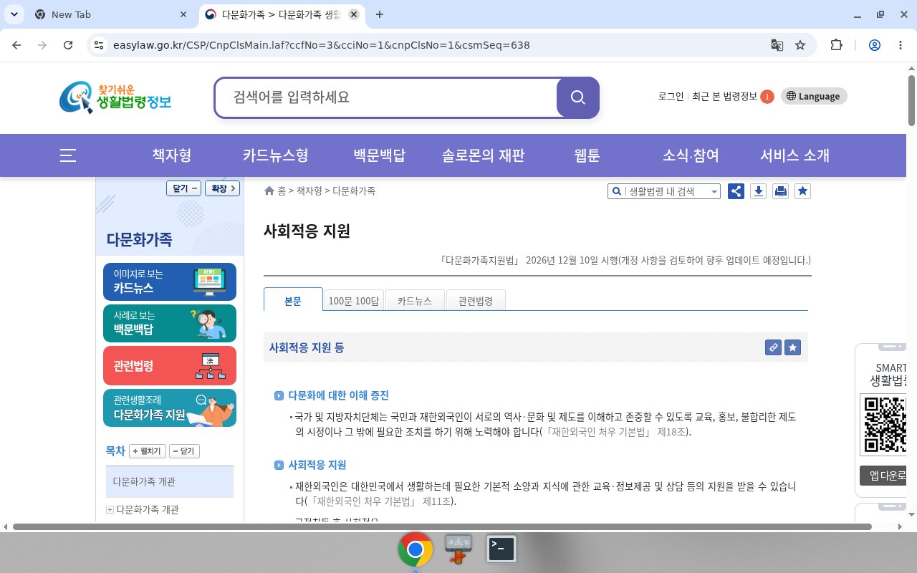The image size is (917, 573).
Task: Click the 찾기쉬운 생활법령정보 logo
Action: click(115, 97)
